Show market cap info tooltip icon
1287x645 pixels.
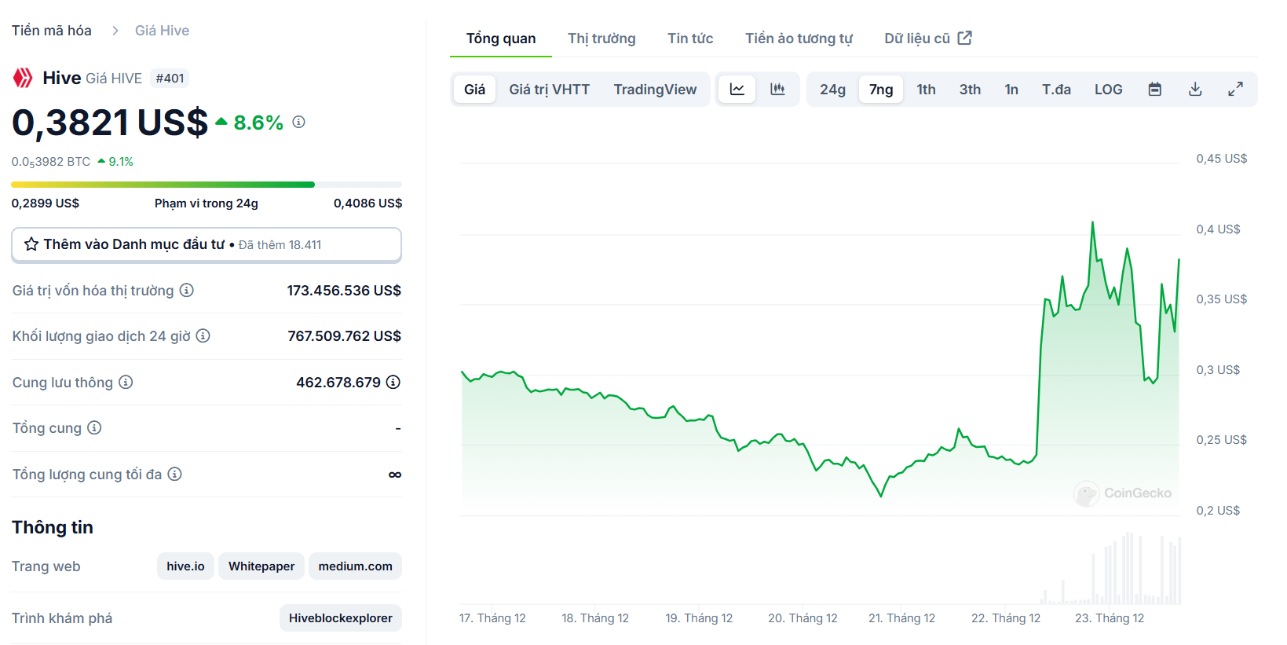point(186,291)
